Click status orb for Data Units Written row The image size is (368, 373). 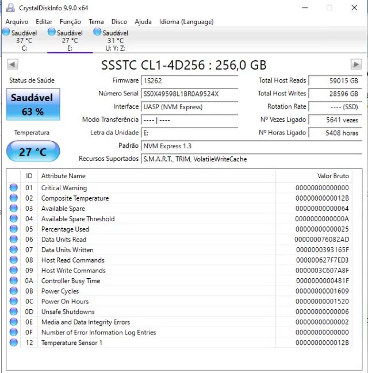pos(14,249)
